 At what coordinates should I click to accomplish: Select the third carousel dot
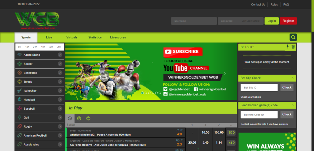point(149,93)
